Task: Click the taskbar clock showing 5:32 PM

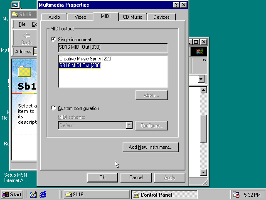Action: point(252,195)
